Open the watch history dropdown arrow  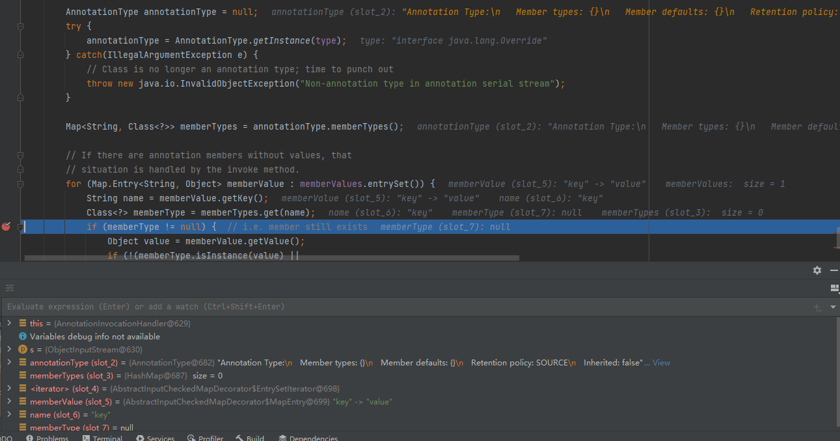coord(833,307)
